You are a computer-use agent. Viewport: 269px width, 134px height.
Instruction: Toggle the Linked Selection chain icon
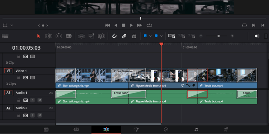pos(124,36)
